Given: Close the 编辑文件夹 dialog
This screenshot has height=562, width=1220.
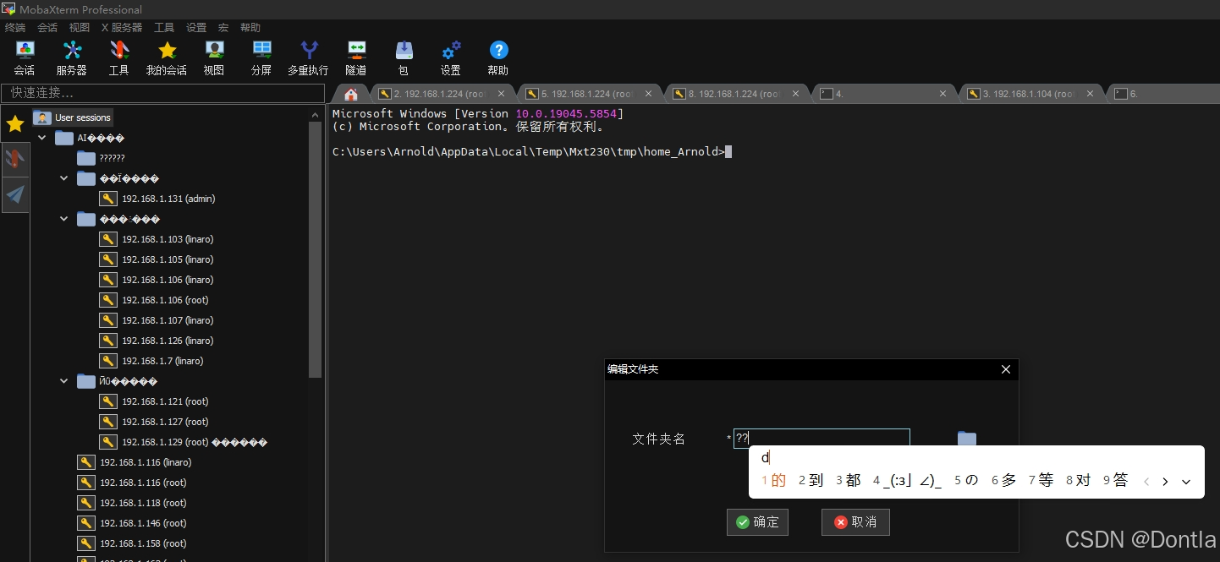Looking at the screenshot, I should [x=1006, y=369].
